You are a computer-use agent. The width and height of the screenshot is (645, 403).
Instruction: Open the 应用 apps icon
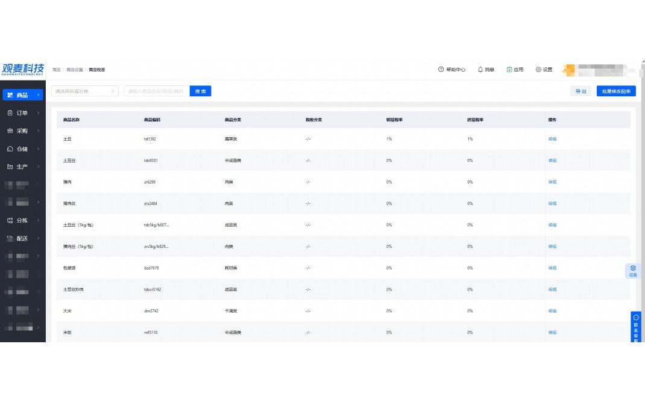[509, 70]
